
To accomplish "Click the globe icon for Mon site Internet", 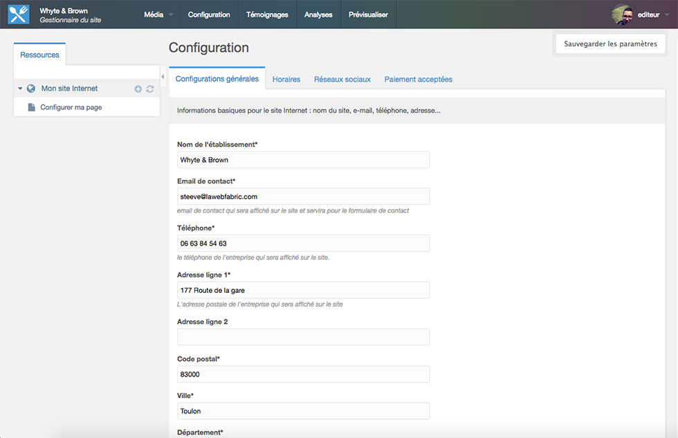I will 31,89.
